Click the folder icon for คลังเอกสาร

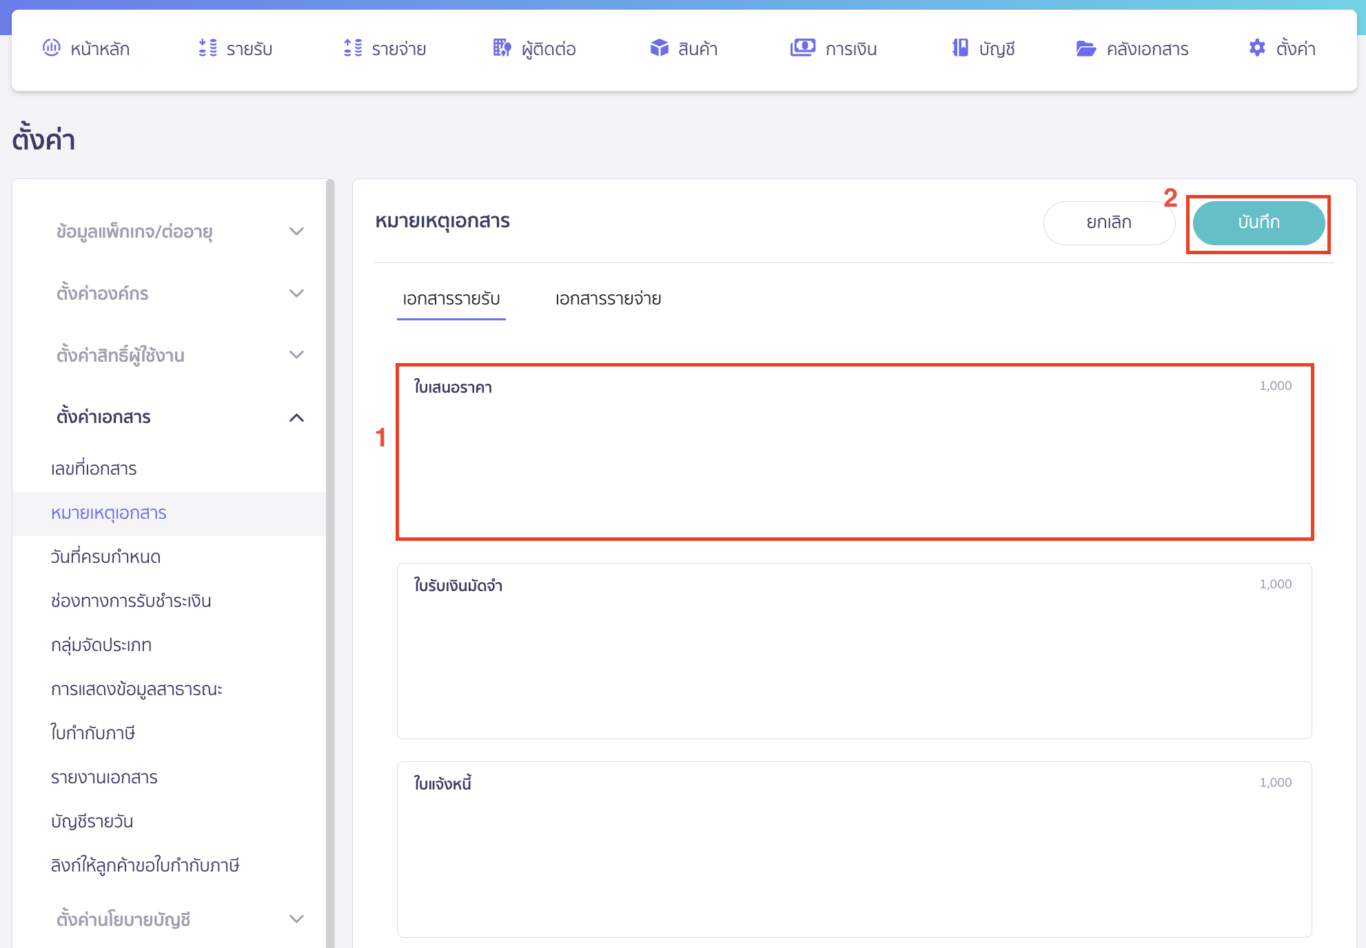(x=1086, y=48)
